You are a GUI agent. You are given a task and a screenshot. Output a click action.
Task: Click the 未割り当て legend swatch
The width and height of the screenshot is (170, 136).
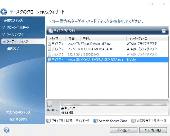(x=133, y=121)
